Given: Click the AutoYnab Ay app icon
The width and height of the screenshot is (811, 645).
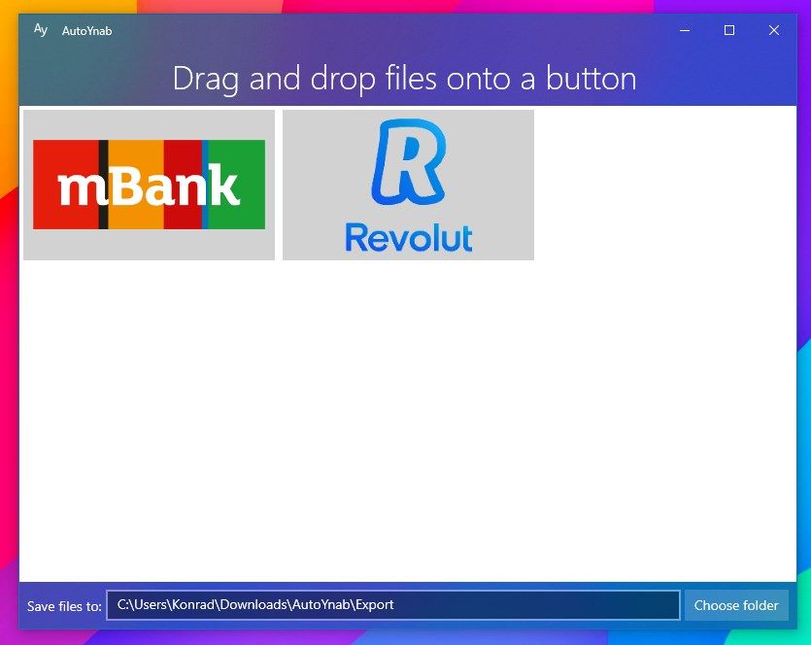Looking at the screenshot, I should (41, 30).
